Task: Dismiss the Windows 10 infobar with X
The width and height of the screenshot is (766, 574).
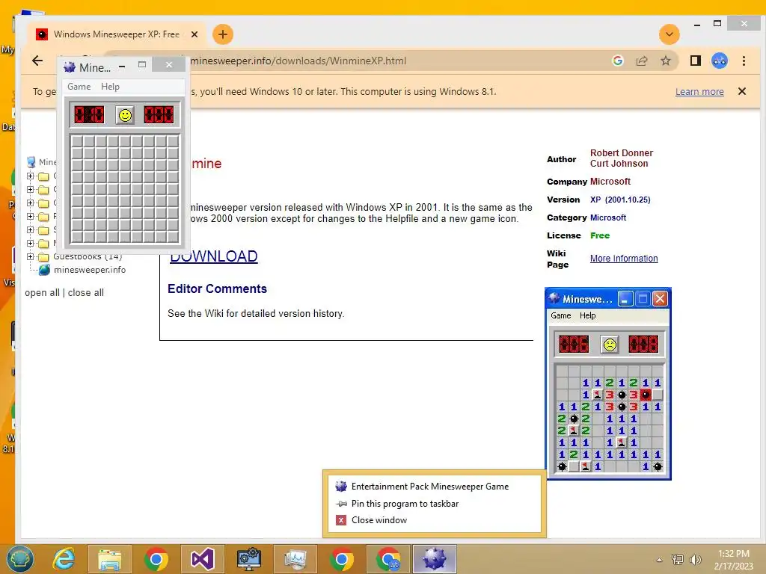Action: point(741,91)
